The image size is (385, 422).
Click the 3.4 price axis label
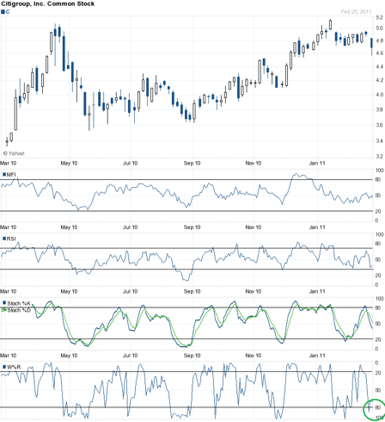379,140
